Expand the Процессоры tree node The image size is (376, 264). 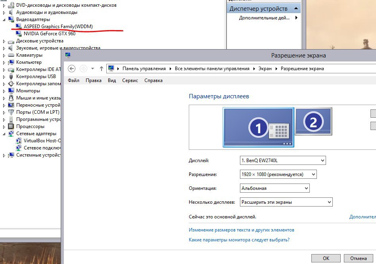click(4, 127)
